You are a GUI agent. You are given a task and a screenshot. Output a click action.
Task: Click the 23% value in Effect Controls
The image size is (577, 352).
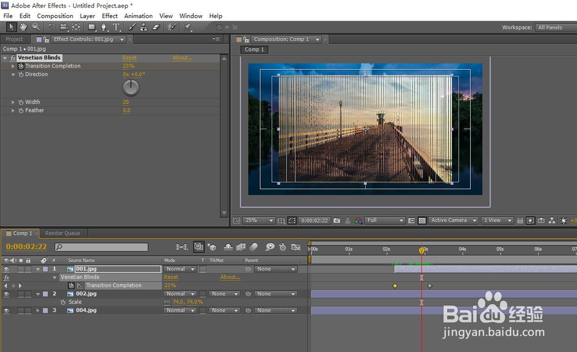click(x=129, y=66)
